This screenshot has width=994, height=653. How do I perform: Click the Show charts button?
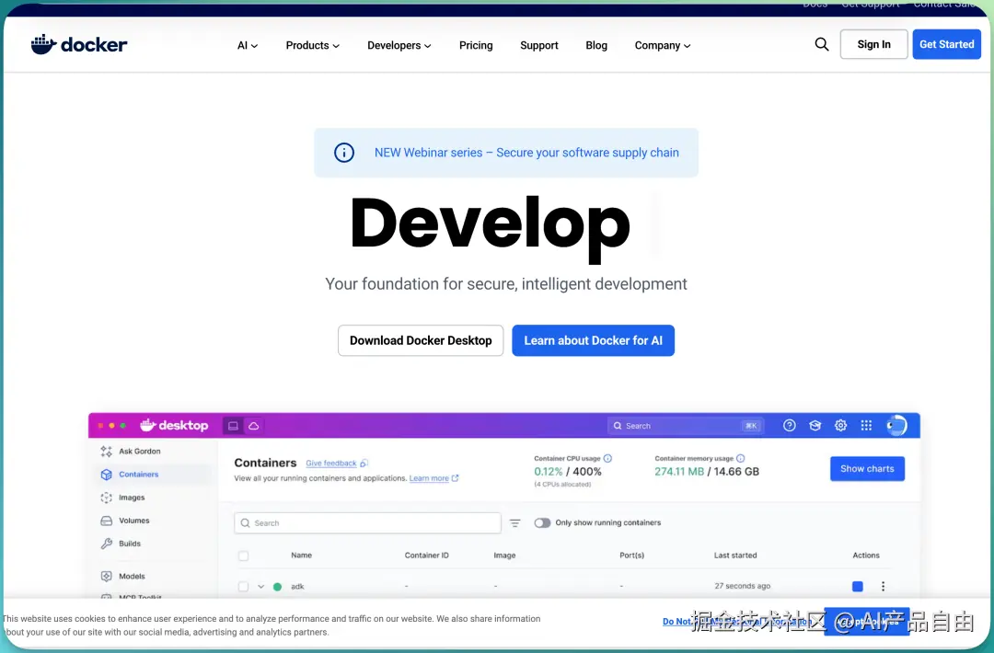(867, 469)
